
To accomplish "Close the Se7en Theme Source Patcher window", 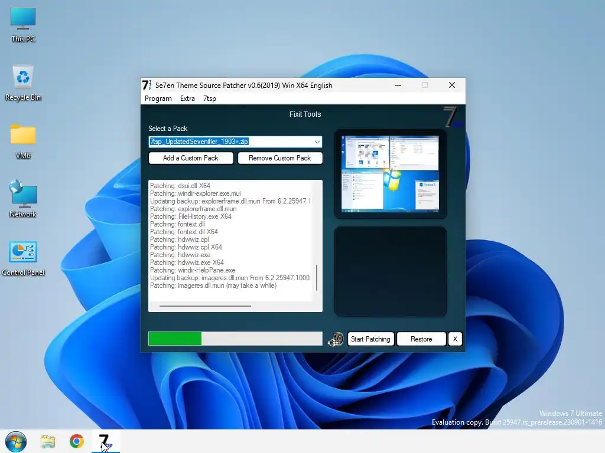I will [x=452, y=85].
